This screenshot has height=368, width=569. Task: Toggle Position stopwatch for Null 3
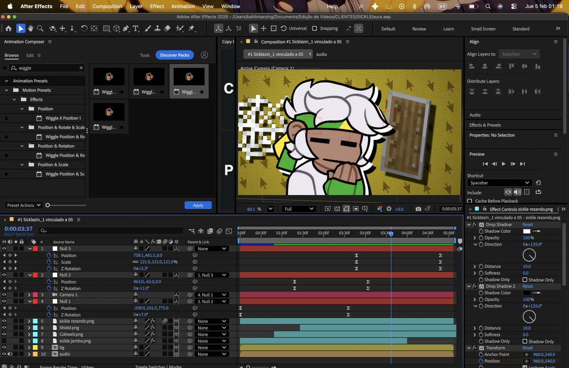(x=49, y=255)
